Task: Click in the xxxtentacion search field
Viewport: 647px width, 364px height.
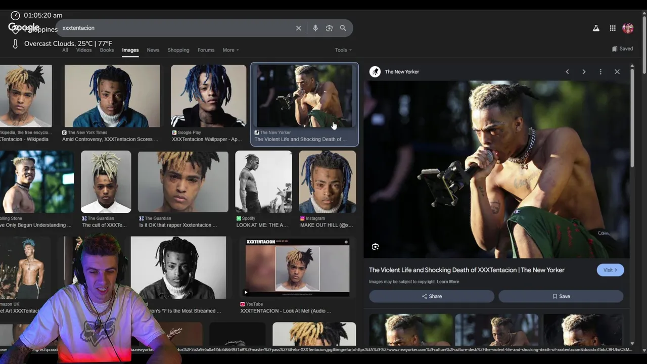Action: click(177, 28)
